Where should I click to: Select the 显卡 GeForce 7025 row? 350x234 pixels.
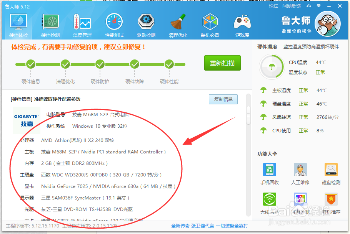[x=100, y=186]
